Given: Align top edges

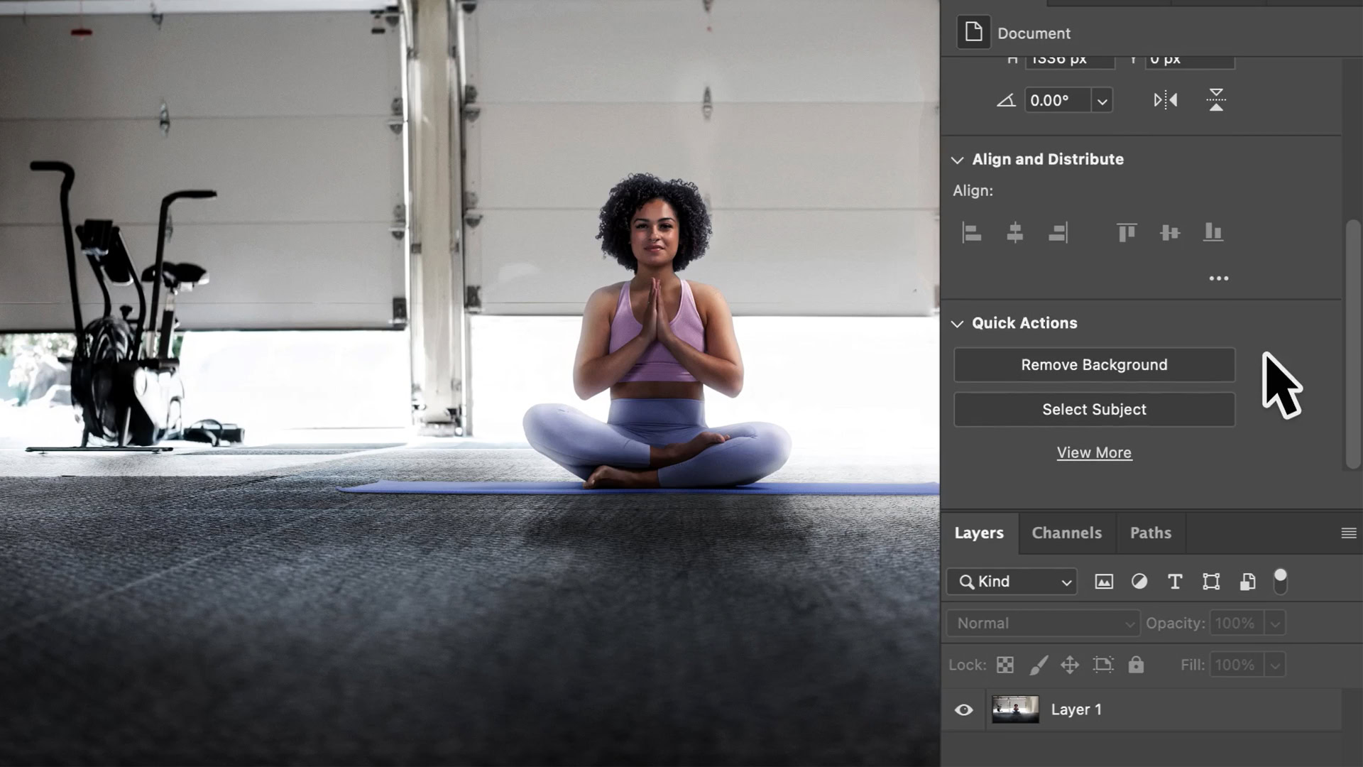Looking at the screenshot, I should 1126,232.
